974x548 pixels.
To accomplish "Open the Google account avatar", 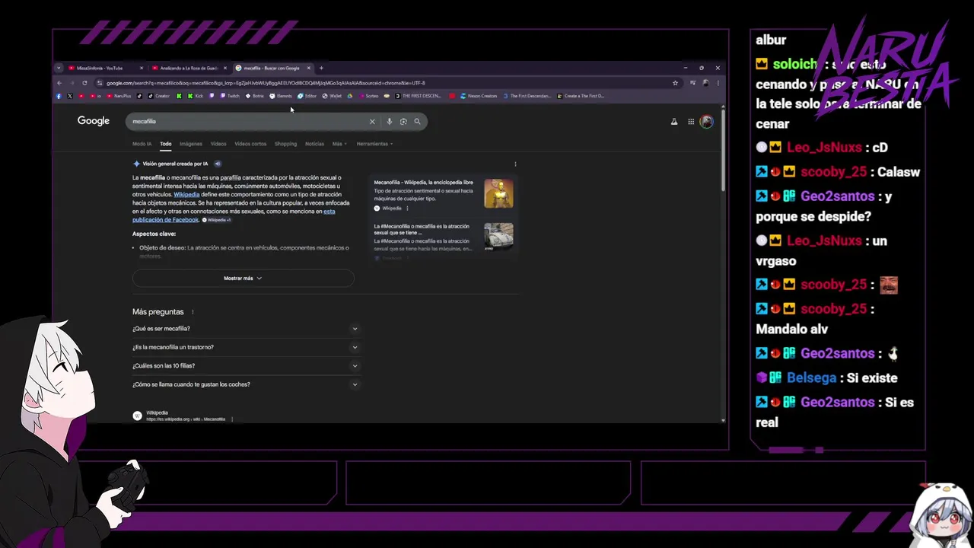I will (x=707, y=122).
